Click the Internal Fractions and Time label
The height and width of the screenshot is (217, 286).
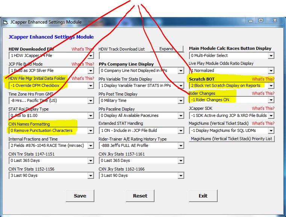(33, 139)
